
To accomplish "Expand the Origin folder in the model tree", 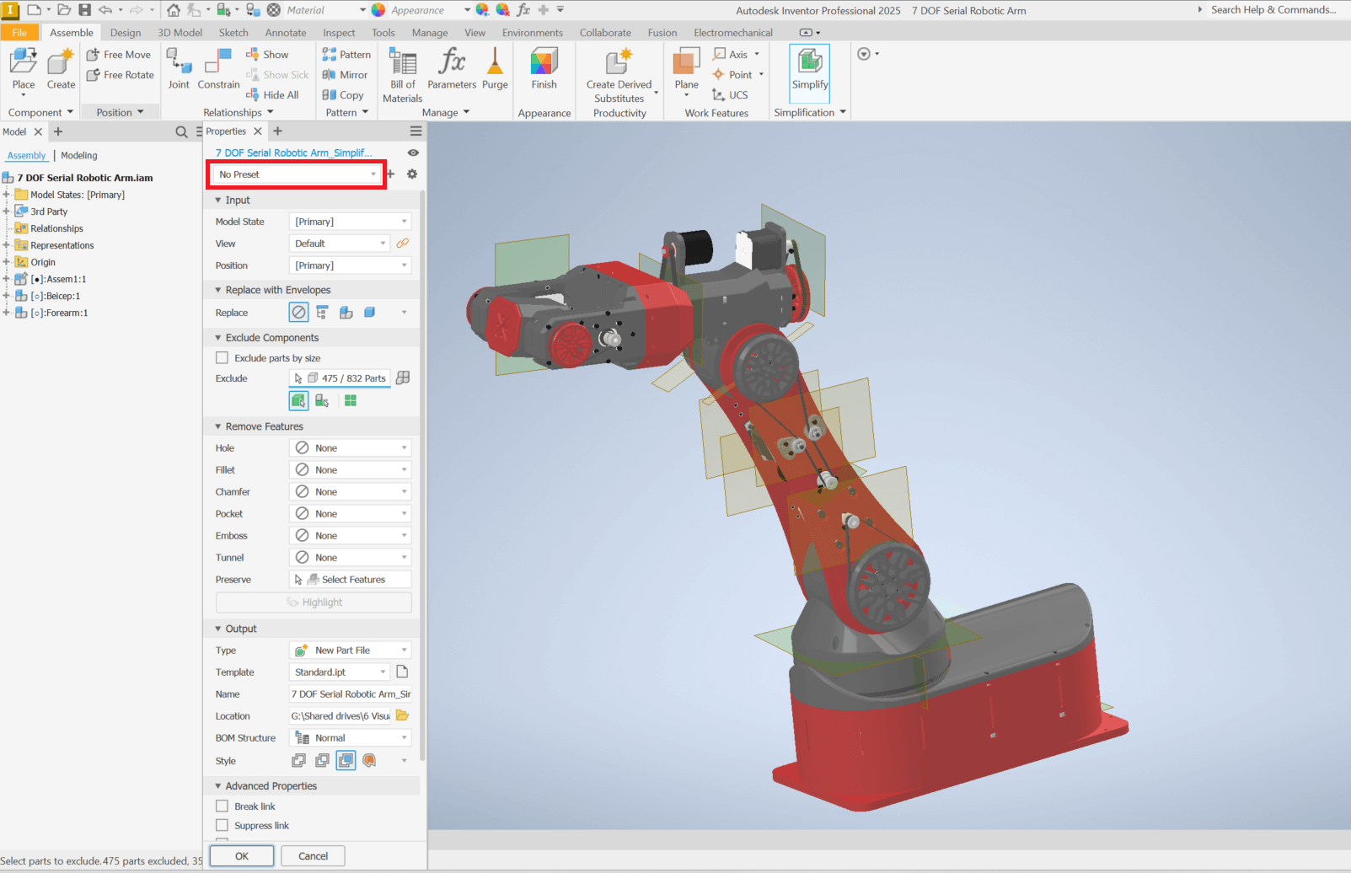I will (x=6, y=262).
